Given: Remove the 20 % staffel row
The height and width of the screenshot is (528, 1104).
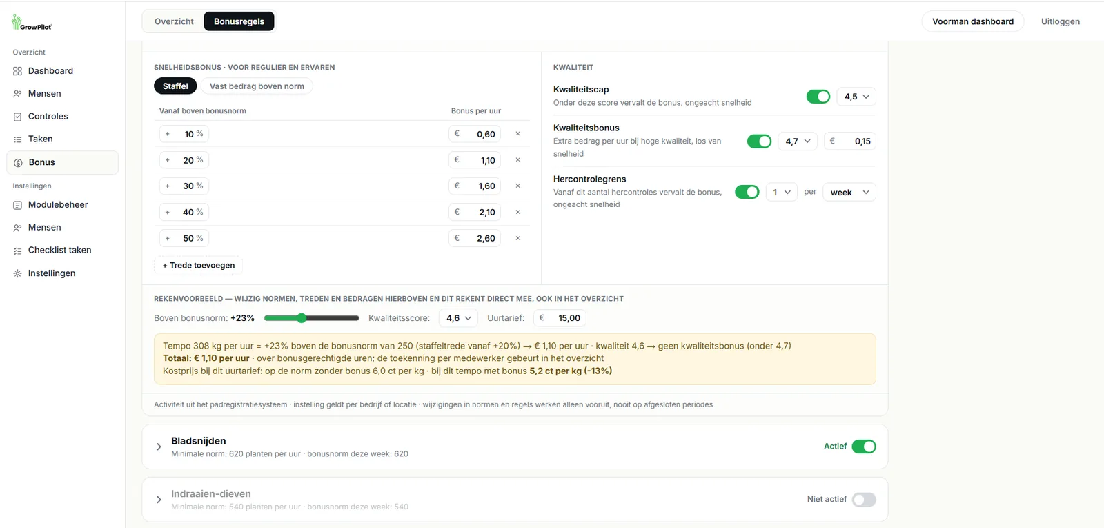Looking at the screenshot, I should (x=517, y=160).
